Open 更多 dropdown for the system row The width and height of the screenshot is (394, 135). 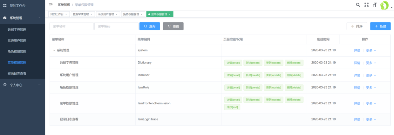point(371,50)
